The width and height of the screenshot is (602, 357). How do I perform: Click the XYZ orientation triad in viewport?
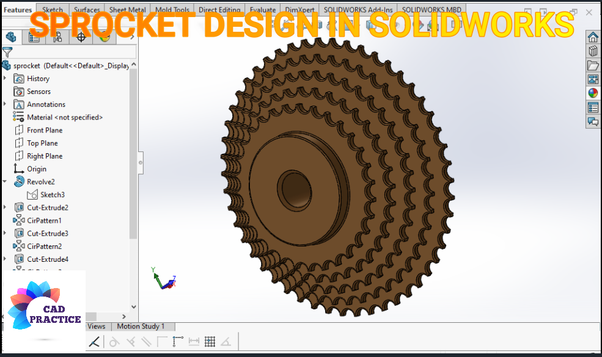(x=164, y=278)
